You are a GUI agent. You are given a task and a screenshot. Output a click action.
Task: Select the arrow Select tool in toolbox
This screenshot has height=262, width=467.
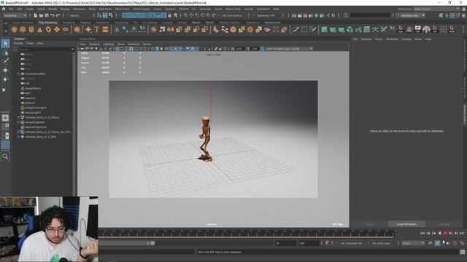tap(5, 44)
